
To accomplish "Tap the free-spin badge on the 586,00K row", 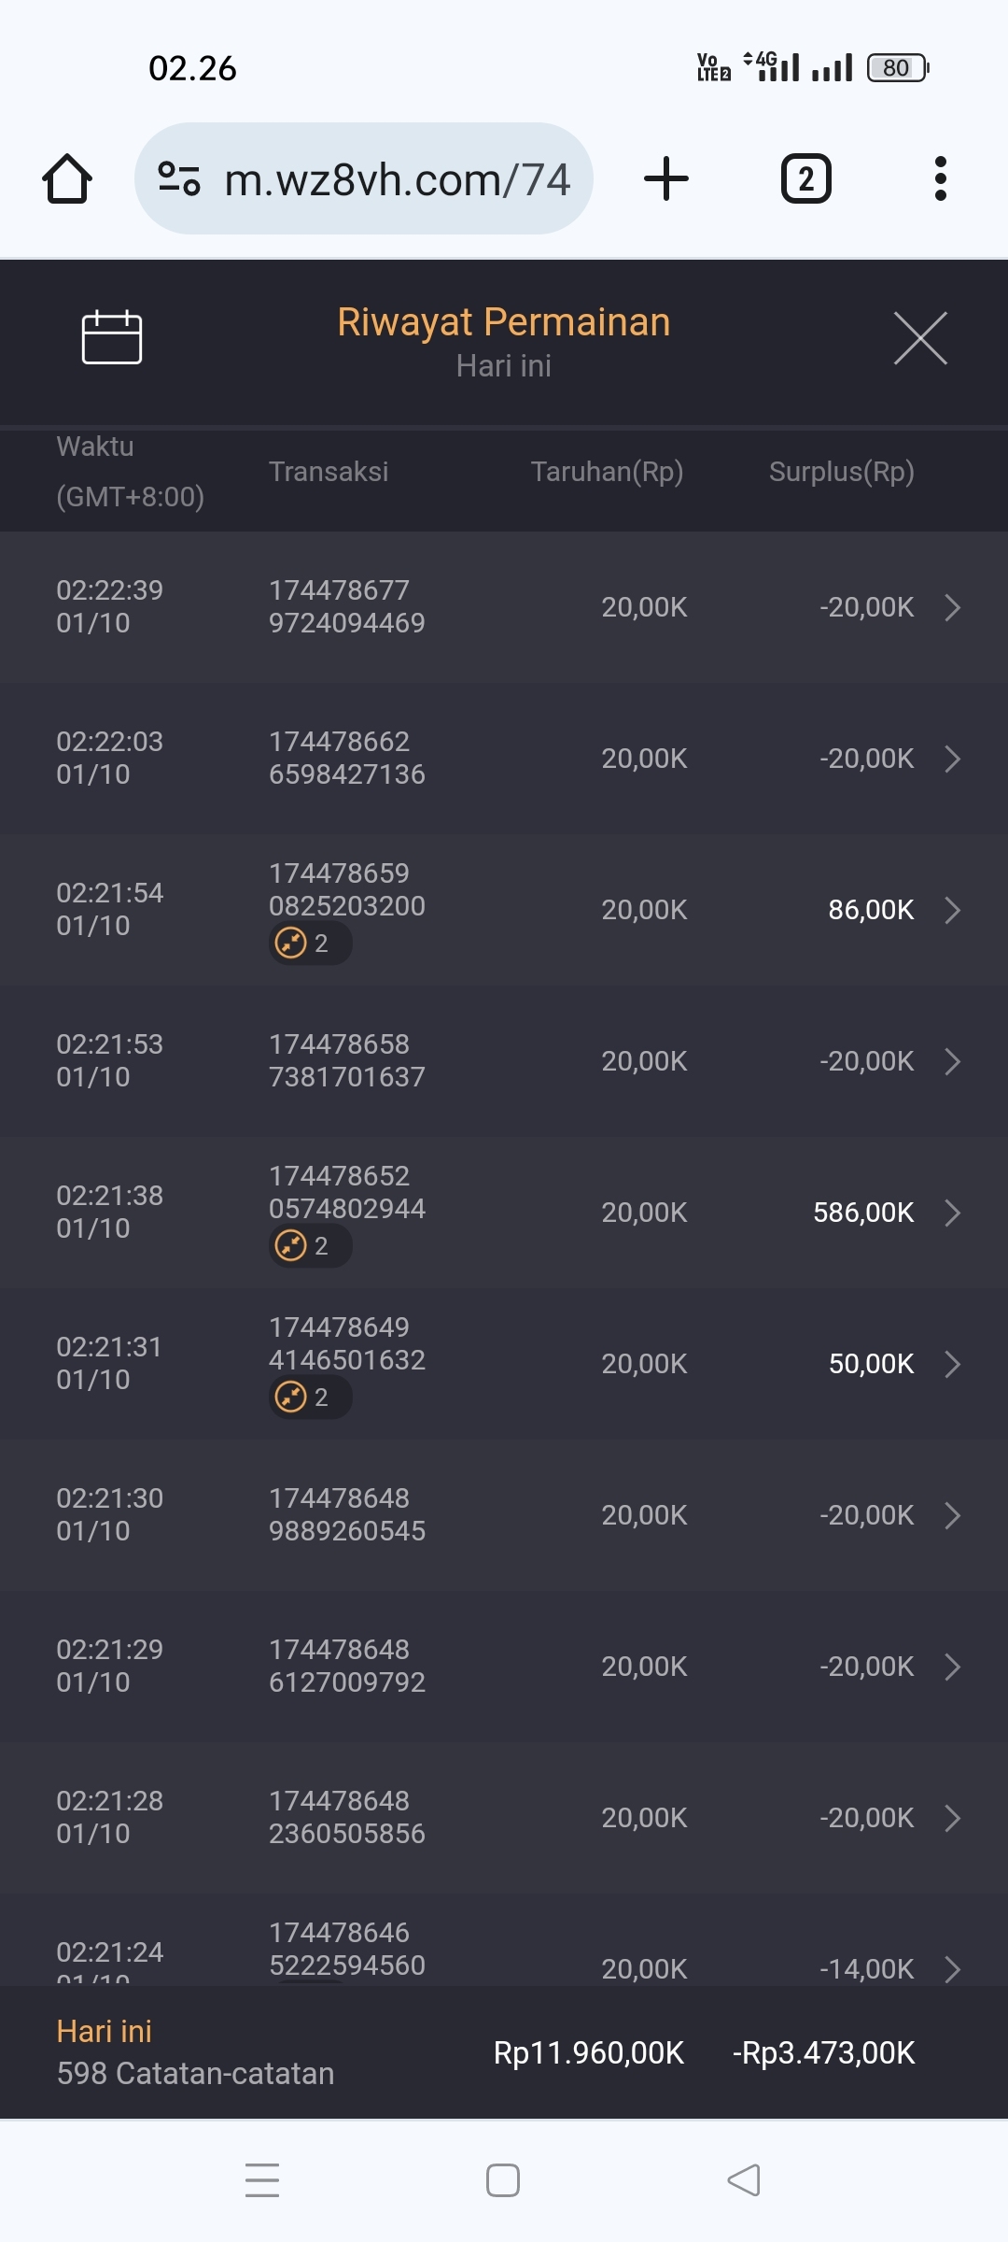I will pyautogui.click(x=310, y=1246).
